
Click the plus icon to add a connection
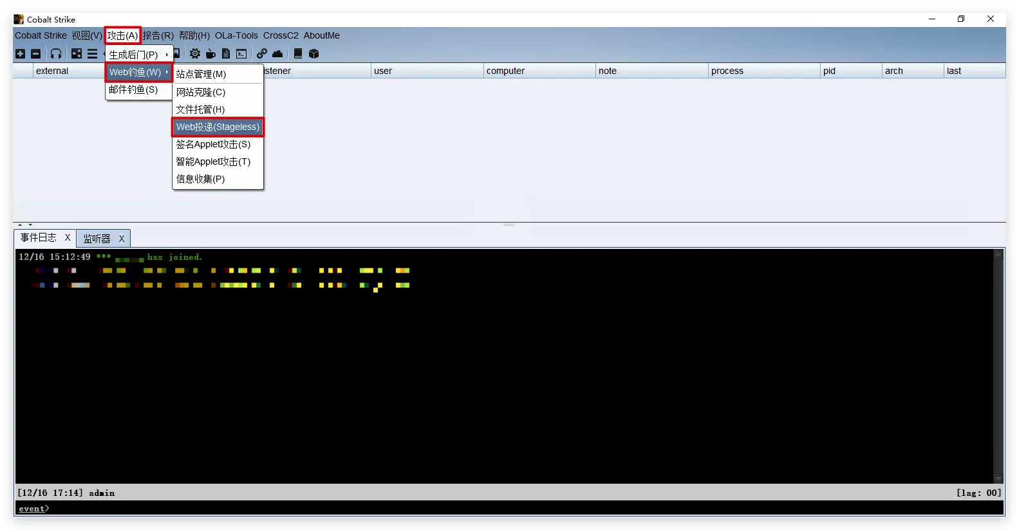point(20,54)
